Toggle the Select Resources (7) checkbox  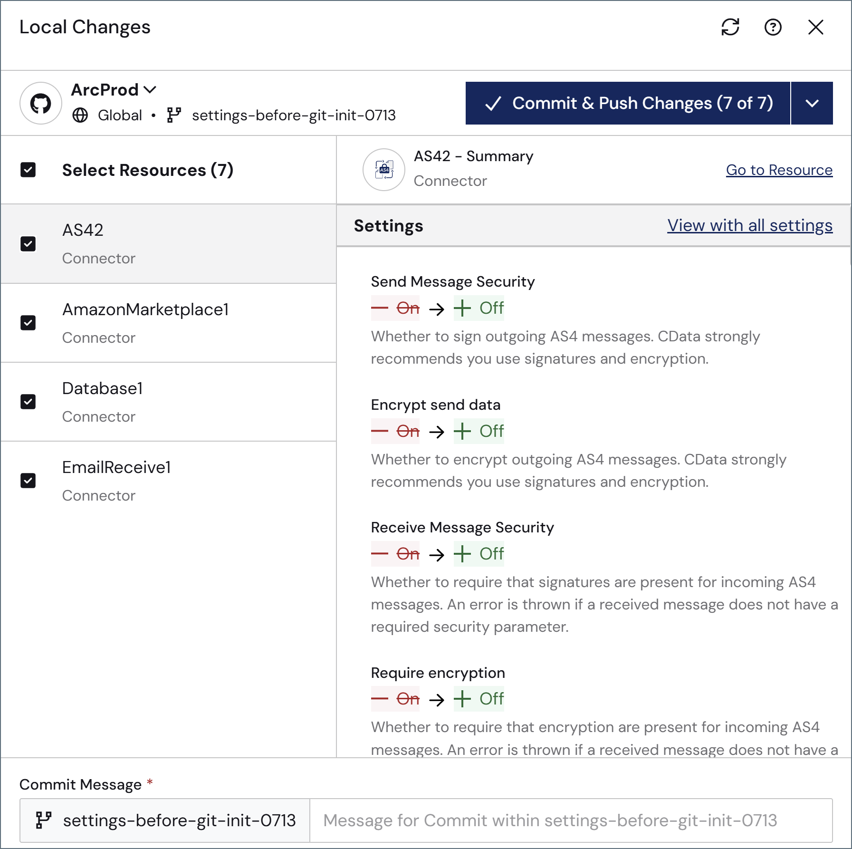pos(28,170)
